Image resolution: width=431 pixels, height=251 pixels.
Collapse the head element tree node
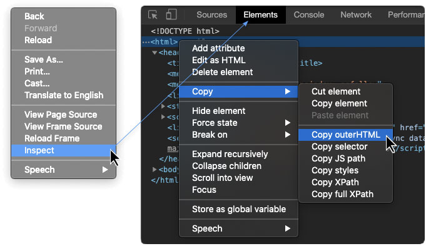click(155, 53)
